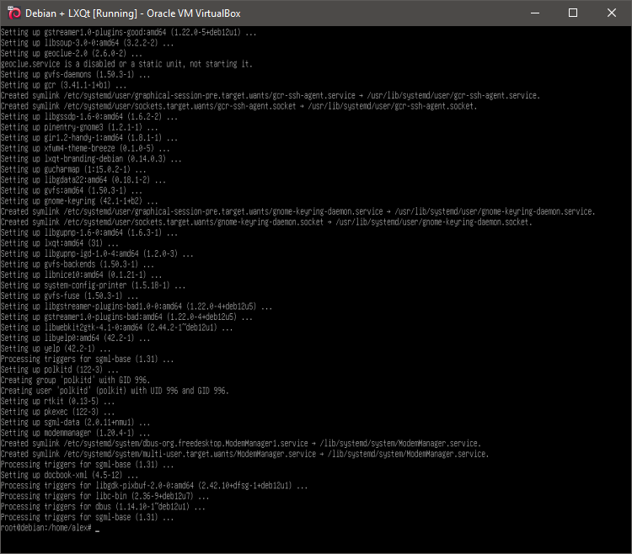632x554 pixels.
Task: Click the line 'Setting up system-config-printer'
Action: 93,285
